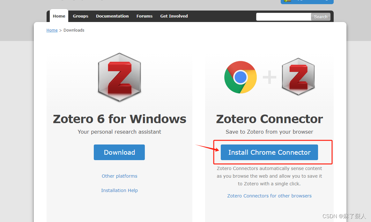The height and width of the screenshot is (222, 371).
Task: Open the Documentation navigation item
Action: tap(112, 16)
